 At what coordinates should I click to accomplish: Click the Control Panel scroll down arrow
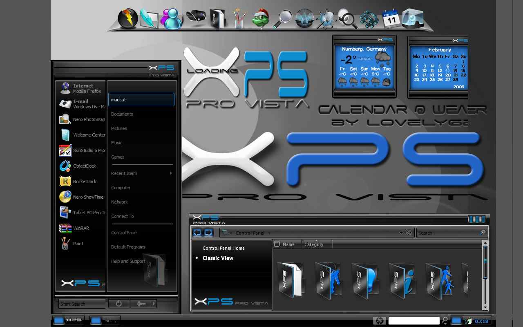tap(485, 308)
